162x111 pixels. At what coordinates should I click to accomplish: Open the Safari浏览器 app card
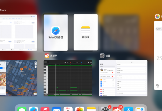point(56,33)
